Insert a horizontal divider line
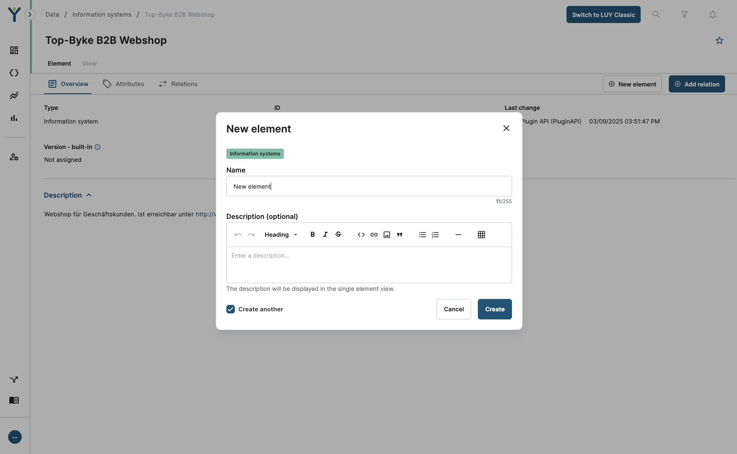 tap(458, 235)
